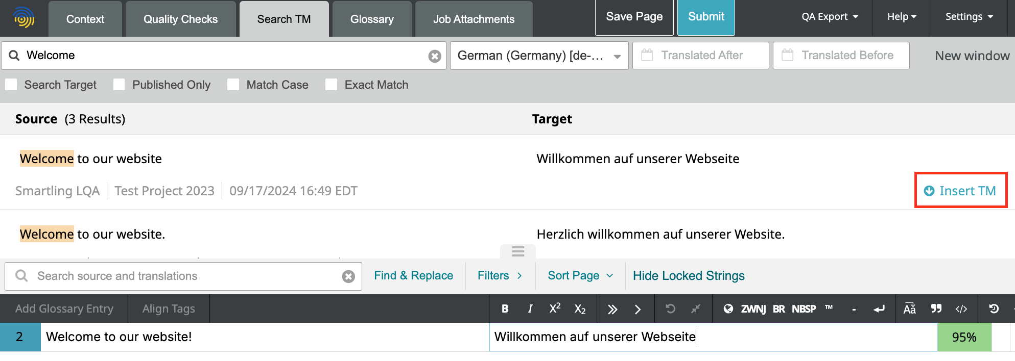Expand the Sort Page dropdown
Screen dimensions: 1015x361
pos(580,276)
